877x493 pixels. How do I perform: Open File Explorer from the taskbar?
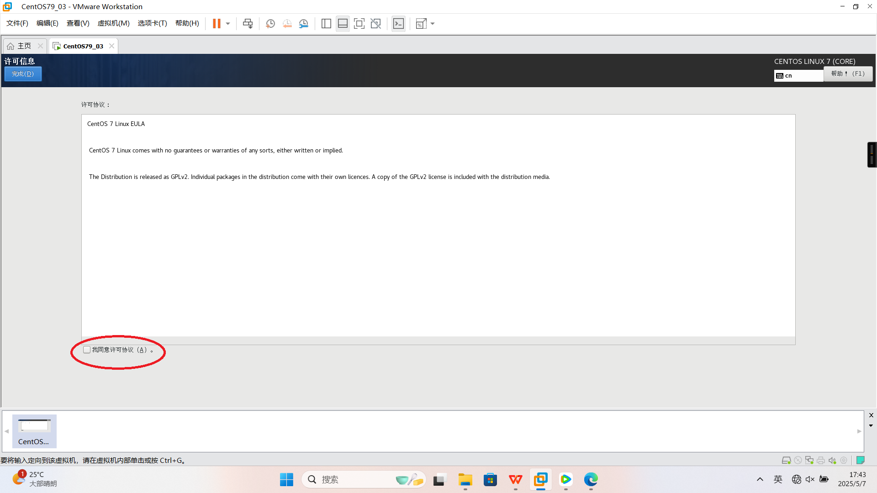pos(465,480)
